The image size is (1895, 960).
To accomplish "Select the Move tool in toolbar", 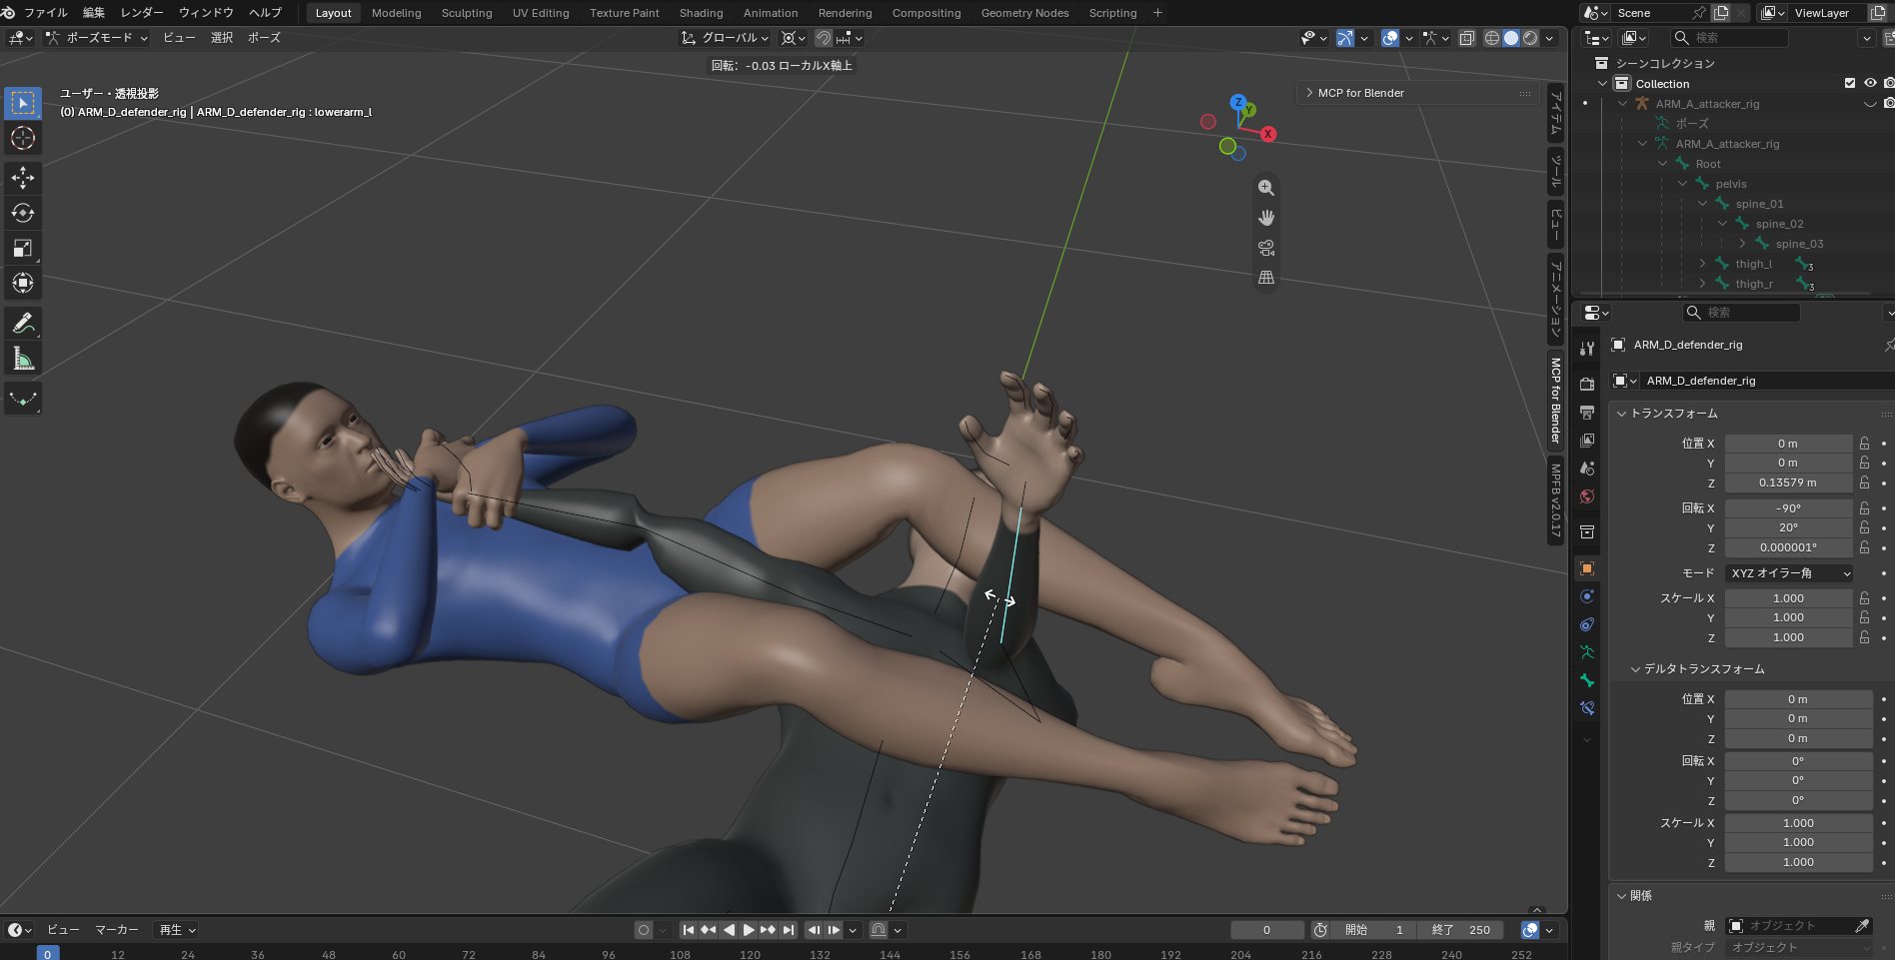I will click(23, 178).
